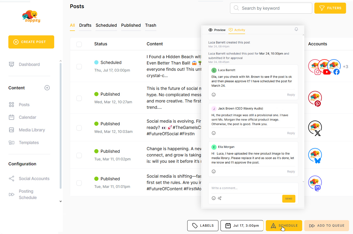Open the Jul 17, 3:00pm date picker
The width and height of the screenshot is (353, 234).
click(242, 226)
